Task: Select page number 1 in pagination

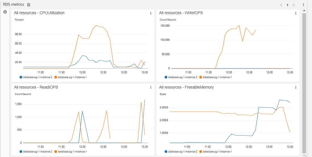Action: (287, 5)
